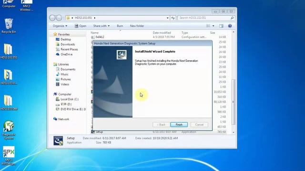
Task: Select Favorites in navigation pane
Action: pos(64,34)
